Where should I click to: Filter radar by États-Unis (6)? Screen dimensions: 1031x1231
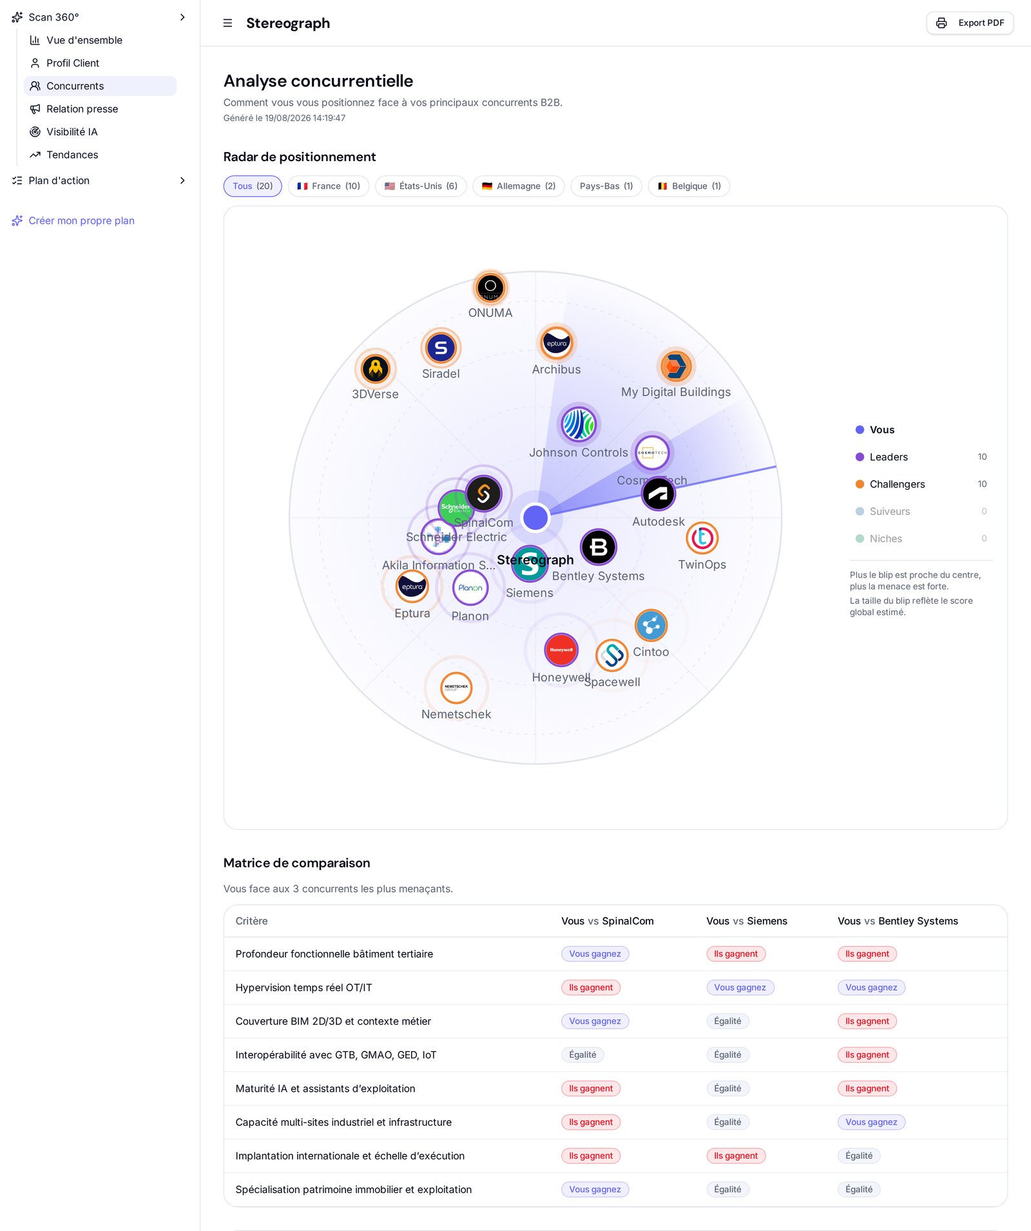pos(421,186)
